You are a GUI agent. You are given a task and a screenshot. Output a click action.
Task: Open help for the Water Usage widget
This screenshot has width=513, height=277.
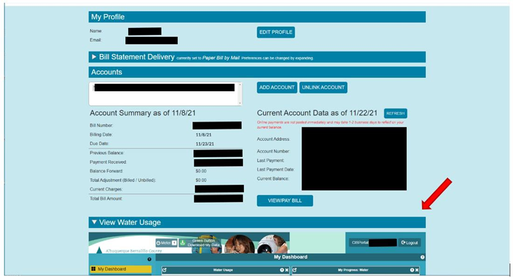point(282,270)
